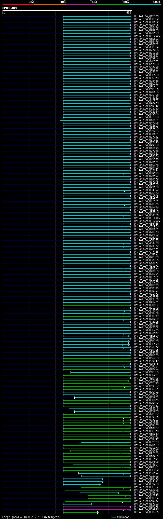Click the purple ~60% identity legend segment
The height and width of the screenshot is (519, 163).
pos(81,5)
